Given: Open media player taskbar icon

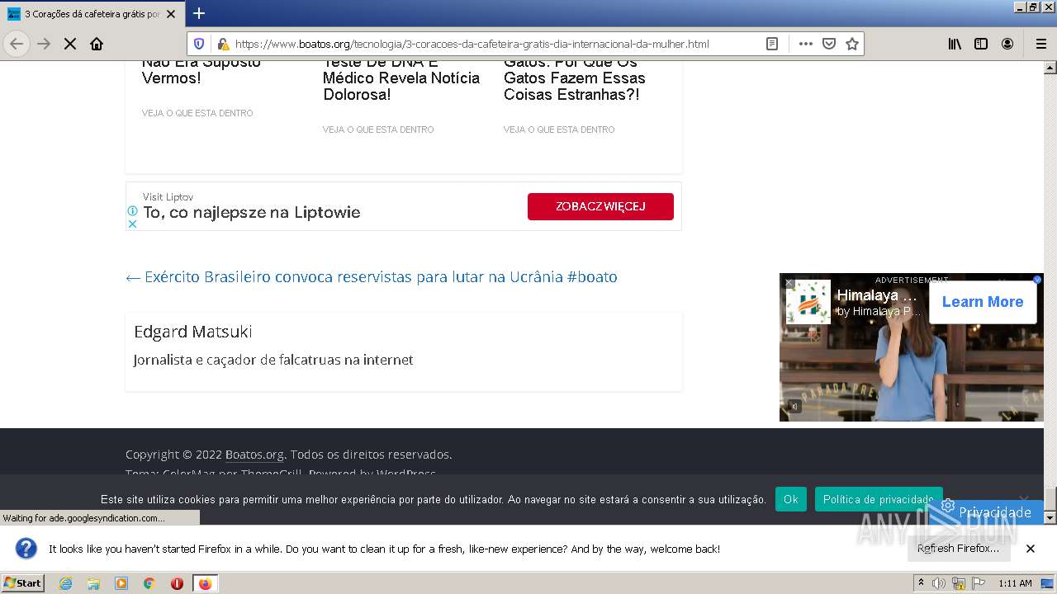Looking at the screenshot, I should click(x=121, y=583).
